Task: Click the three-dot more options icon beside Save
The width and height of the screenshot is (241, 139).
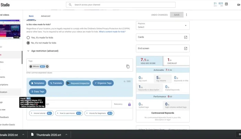Action: (x=187, y=15)
